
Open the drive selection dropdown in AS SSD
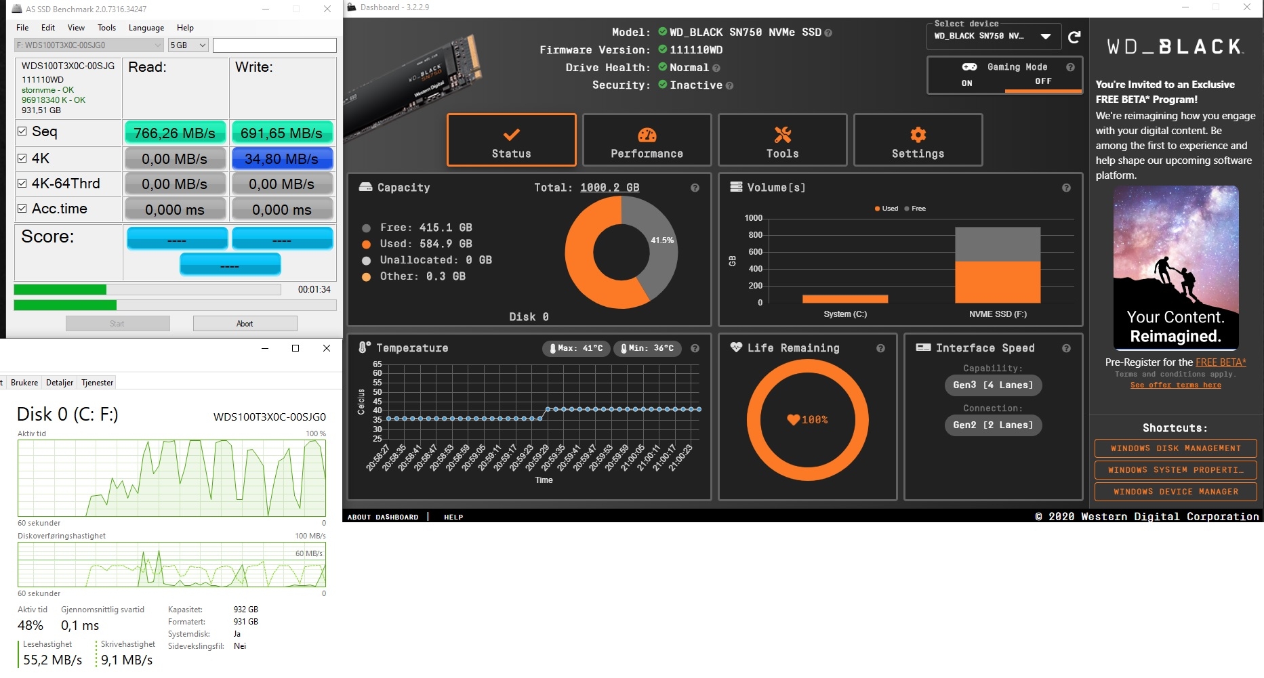[89, 45]
